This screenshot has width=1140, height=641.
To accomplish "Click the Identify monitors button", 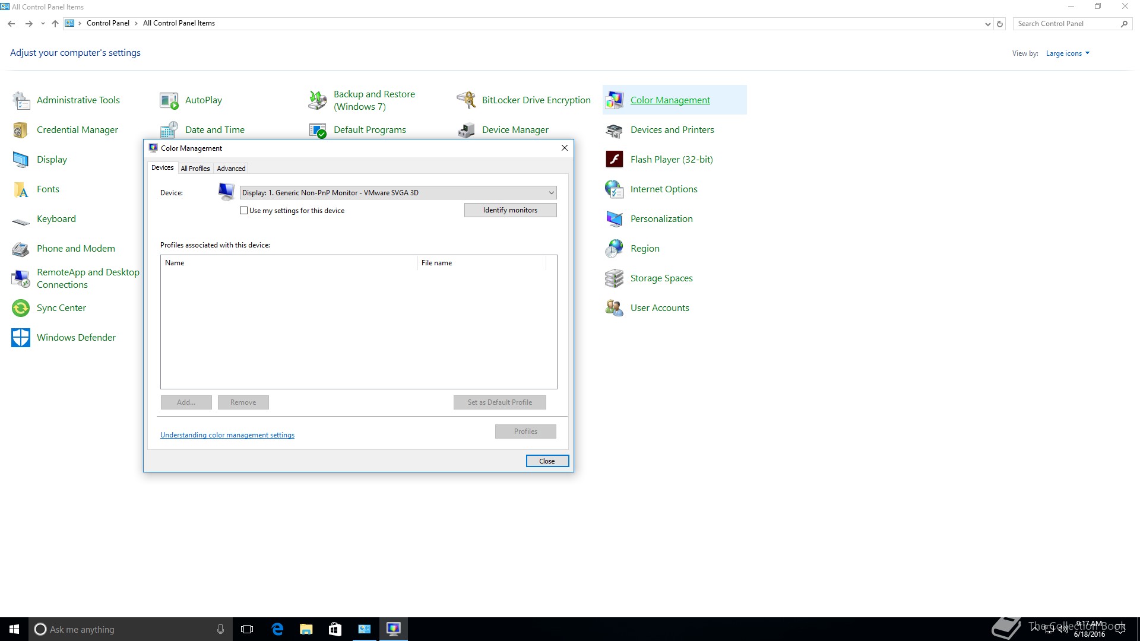I will [510, 210].
